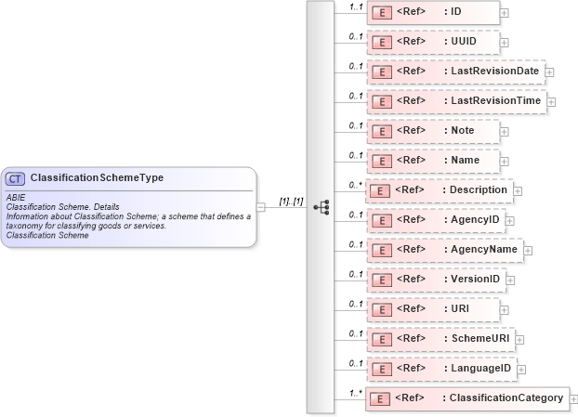Click the ': LastRevisionDate' element label
The image size is (578, 417).
coord(492,71)
